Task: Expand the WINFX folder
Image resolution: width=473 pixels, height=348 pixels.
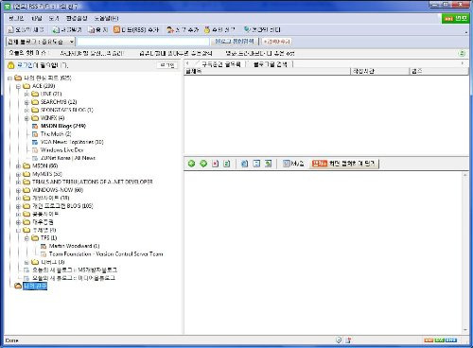Action: tap(26, 118)
